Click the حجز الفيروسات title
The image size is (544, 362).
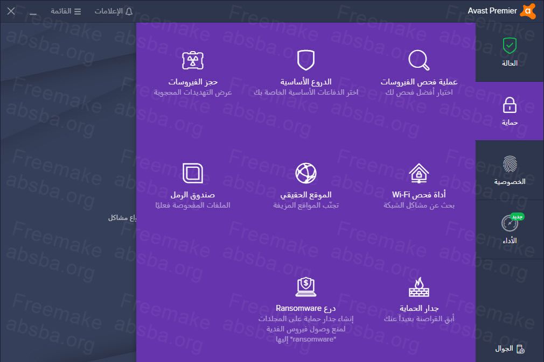click(x=193, y=82)
